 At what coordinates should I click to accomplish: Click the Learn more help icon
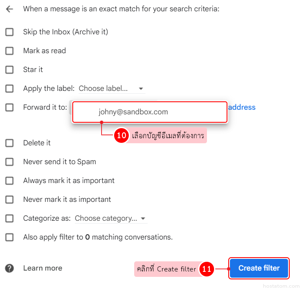[9, 268]
